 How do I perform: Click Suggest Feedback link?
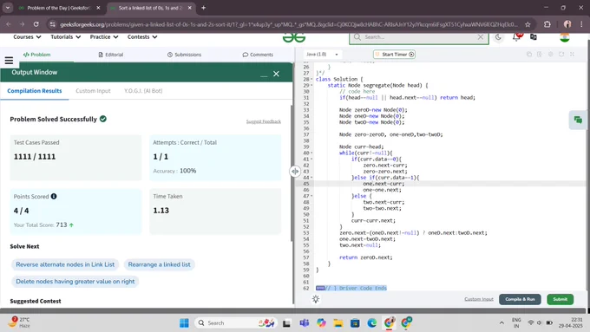pyautogui.click(x=264, y=121)
